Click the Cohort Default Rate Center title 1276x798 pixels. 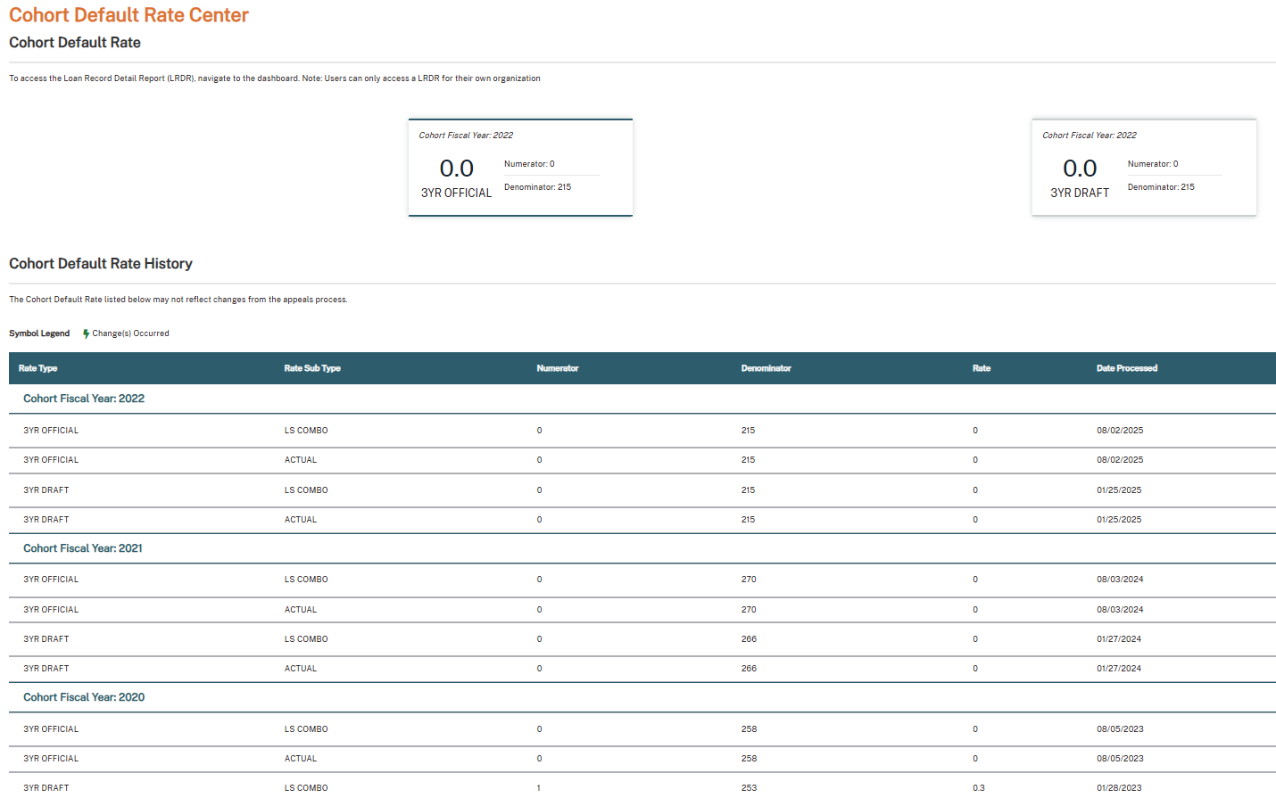[128, 15]
